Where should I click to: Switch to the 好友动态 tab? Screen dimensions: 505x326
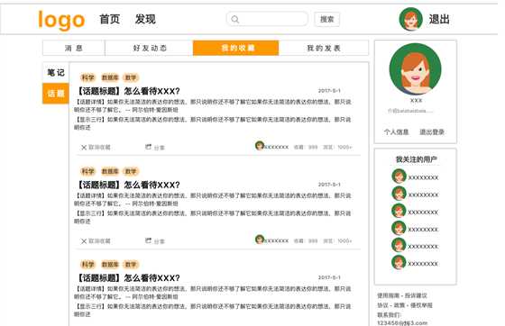[x=149, y=48]
